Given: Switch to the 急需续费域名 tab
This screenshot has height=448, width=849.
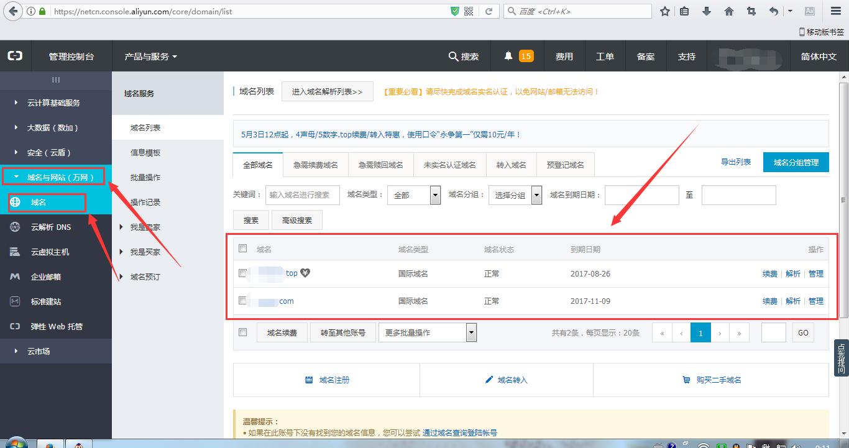Looking at the screenshot, I should tap(315, 164).
